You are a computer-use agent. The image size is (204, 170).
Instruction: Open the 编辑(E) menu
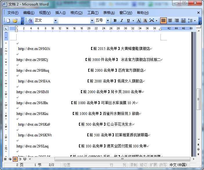tap(29, 13)
